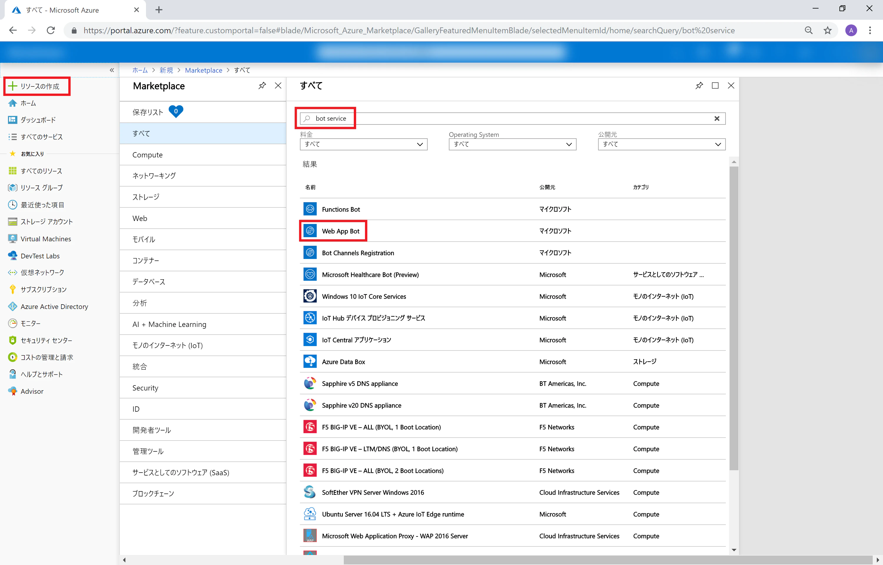Pin the Marketplace blade to dashboard
Screen dimensions: 883x565
[262, 86]
